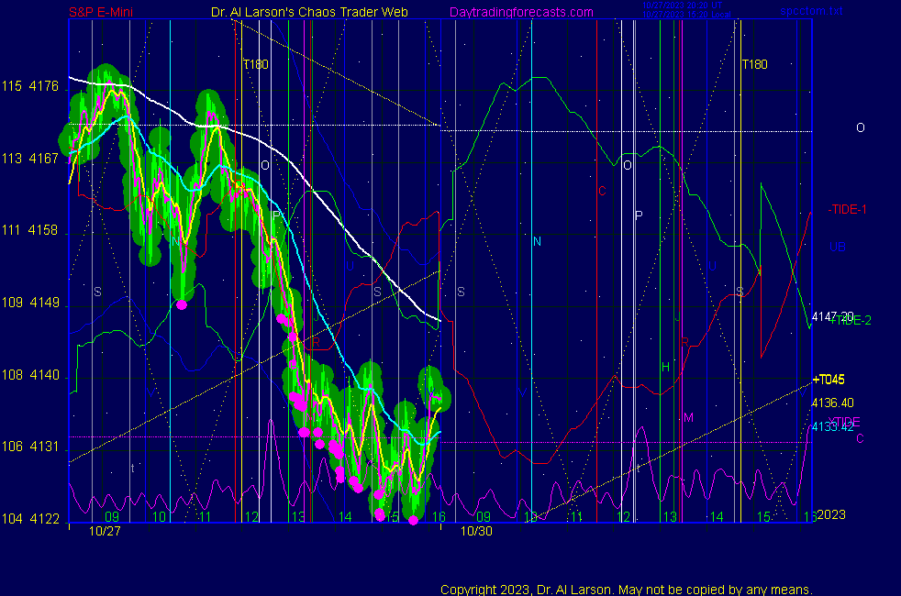Viewport: 901px width, 596px height.
Task: Click the 15 hour label under 10/30 session
Action: click(x=763, y=517)
